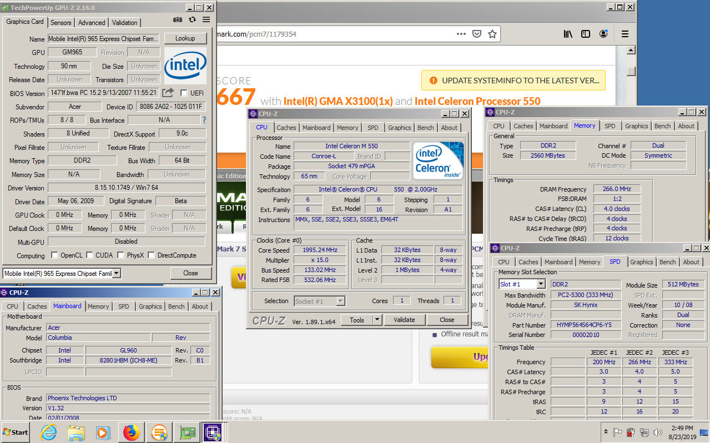Click Tools button in CPU-Z

point(356,320)
